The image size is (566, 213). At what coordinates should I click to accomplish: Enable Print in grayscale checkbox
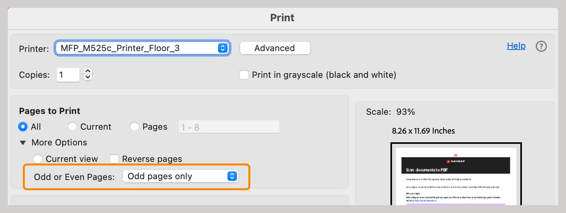pos(244,75)
